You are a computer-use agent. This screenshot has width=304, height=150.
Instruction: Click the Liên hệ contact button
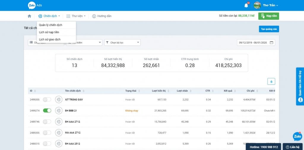tap(292, 147)
